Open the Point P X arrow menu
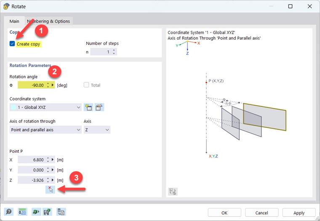 click(x=53, y=160)
